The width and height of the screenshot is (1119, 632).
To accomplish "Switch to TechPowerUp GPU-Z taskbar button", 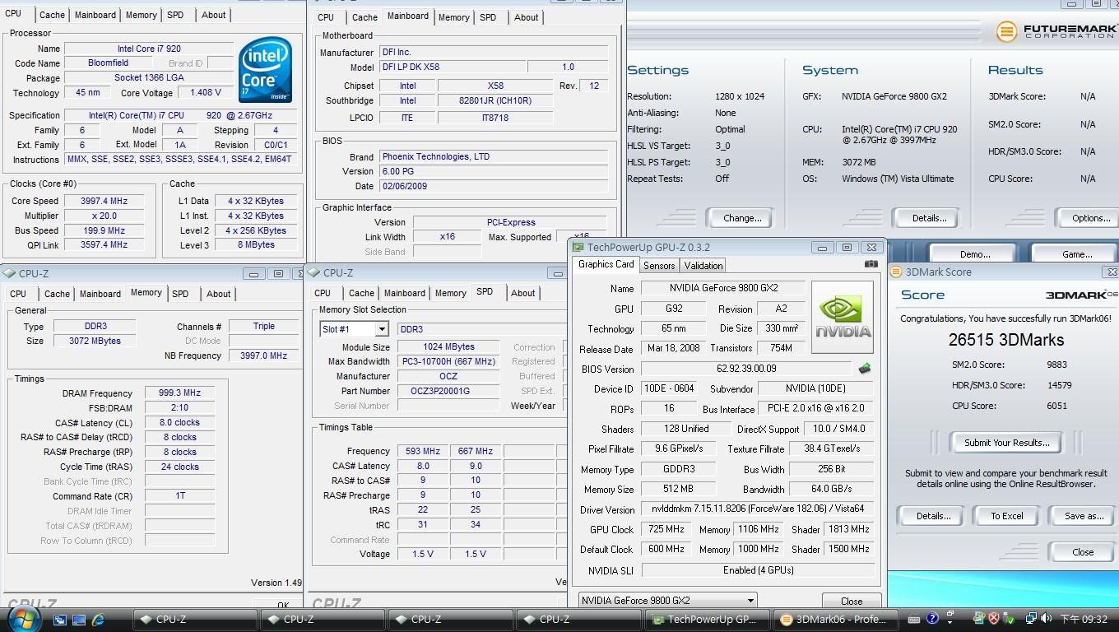I will tap(708, 620).
